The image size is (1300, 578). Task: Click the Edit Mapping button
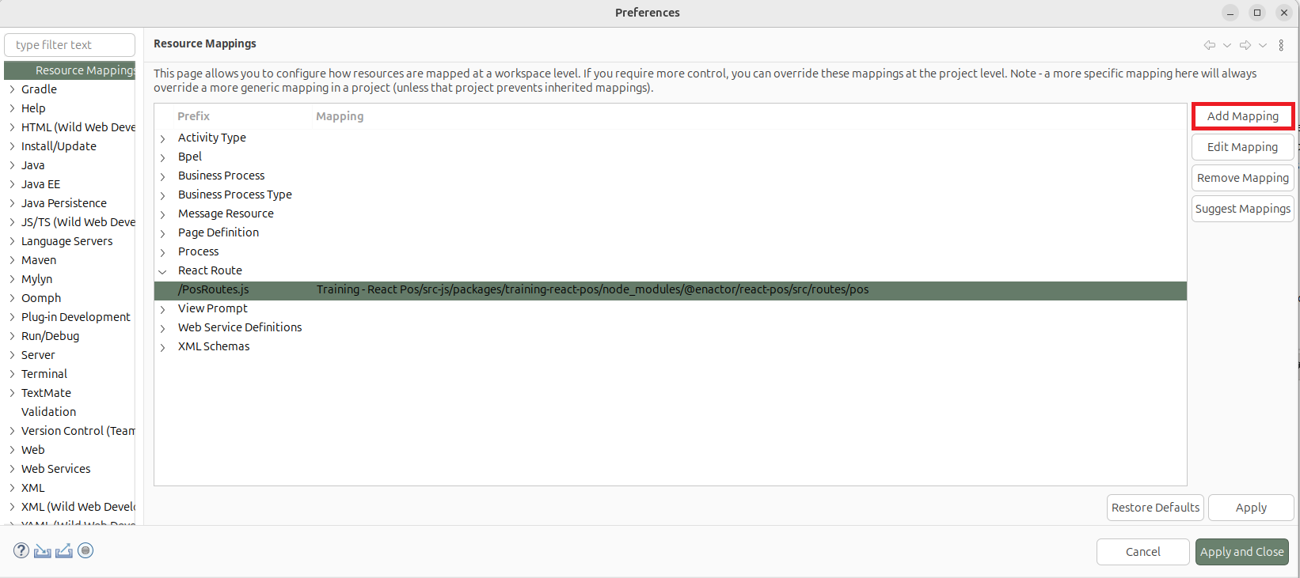(1242, 147)
